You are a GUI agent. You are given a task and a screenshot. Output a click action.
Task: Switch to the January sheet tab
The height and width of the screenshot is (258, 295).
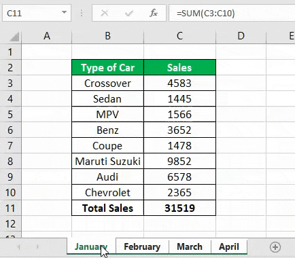pos(91,246)
